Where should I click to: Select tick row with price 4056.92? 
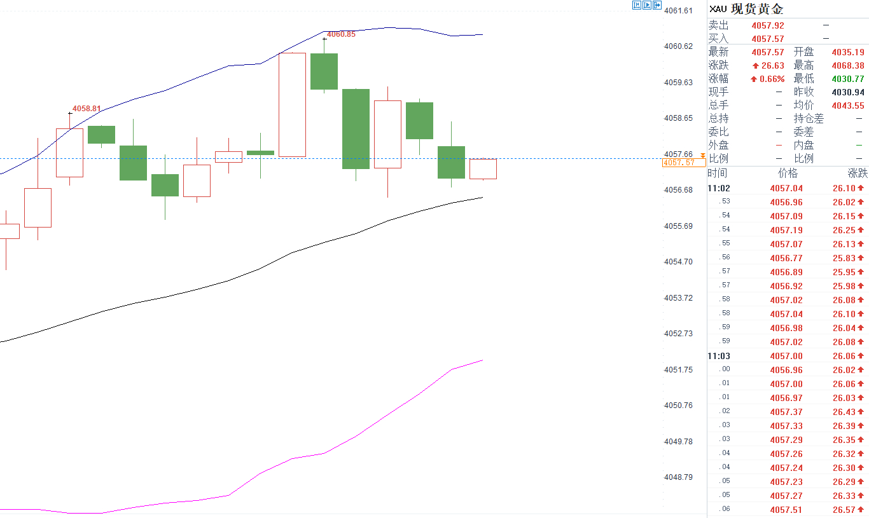[788, 286]
